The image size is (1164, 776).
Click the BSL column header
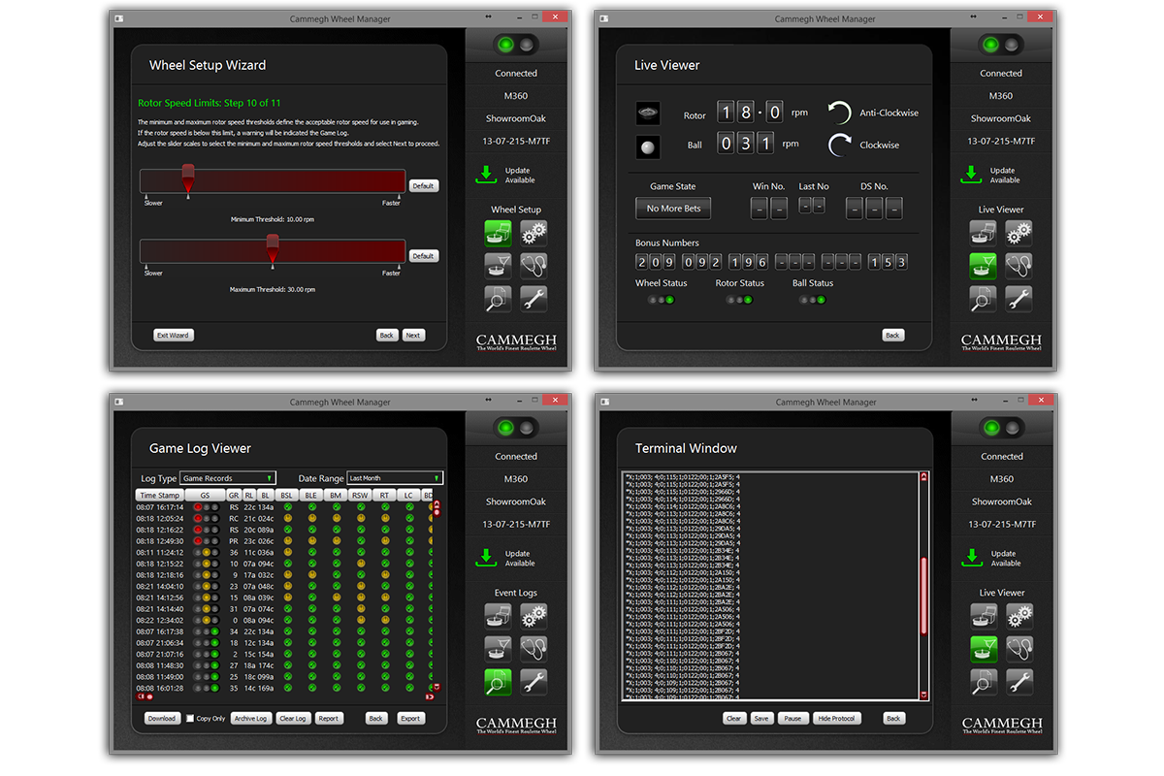pos(286,496)
